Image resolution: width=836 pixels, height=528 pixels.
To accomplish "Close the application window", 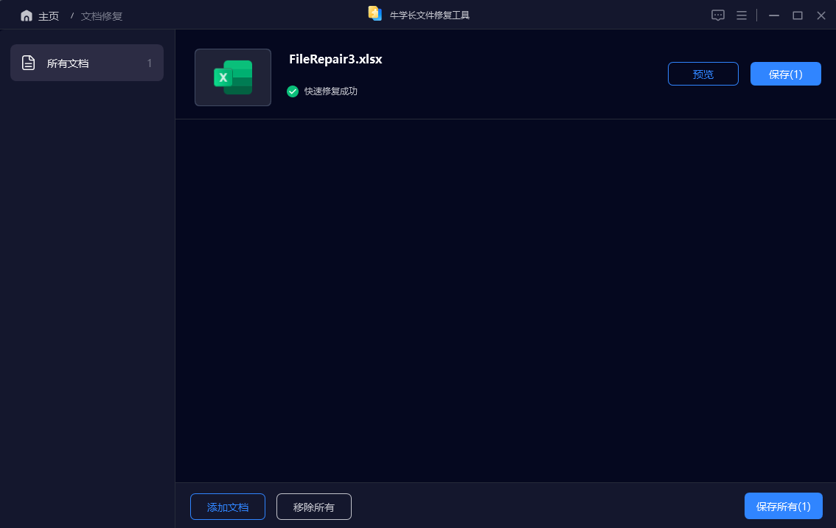I will 821,15.
